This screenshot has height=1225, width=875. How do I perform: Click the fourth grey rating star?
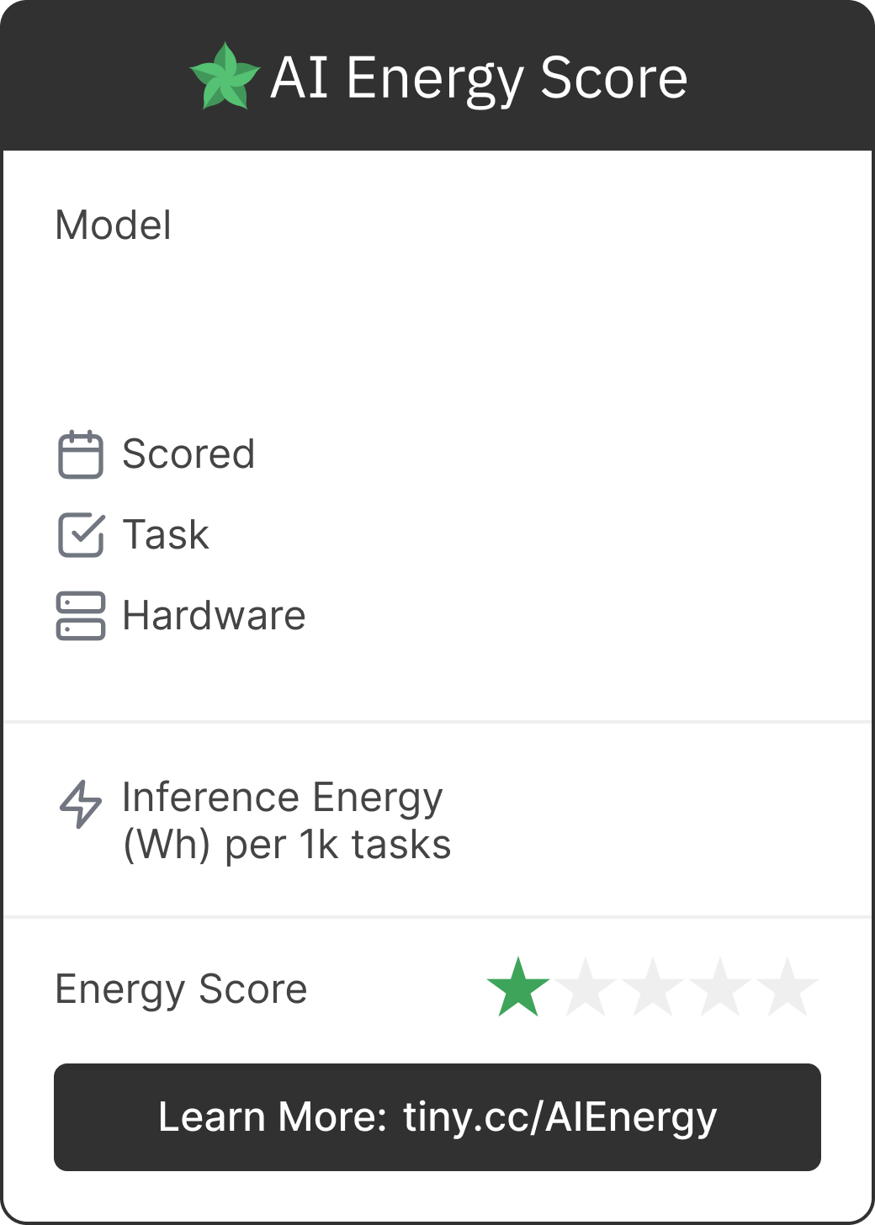click(720, 988)
